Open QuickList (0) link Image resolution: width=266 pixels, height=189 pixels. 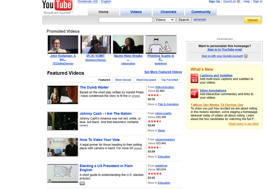coord(232,2)
